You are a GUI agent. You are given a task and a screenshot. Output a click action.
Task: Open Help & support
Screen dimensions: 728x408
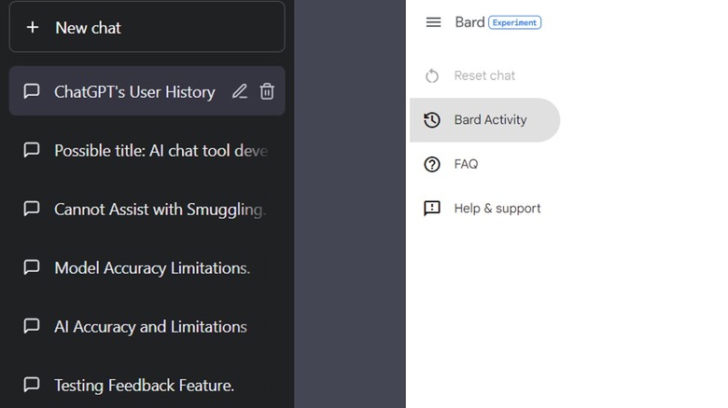[x=497, y=209]
